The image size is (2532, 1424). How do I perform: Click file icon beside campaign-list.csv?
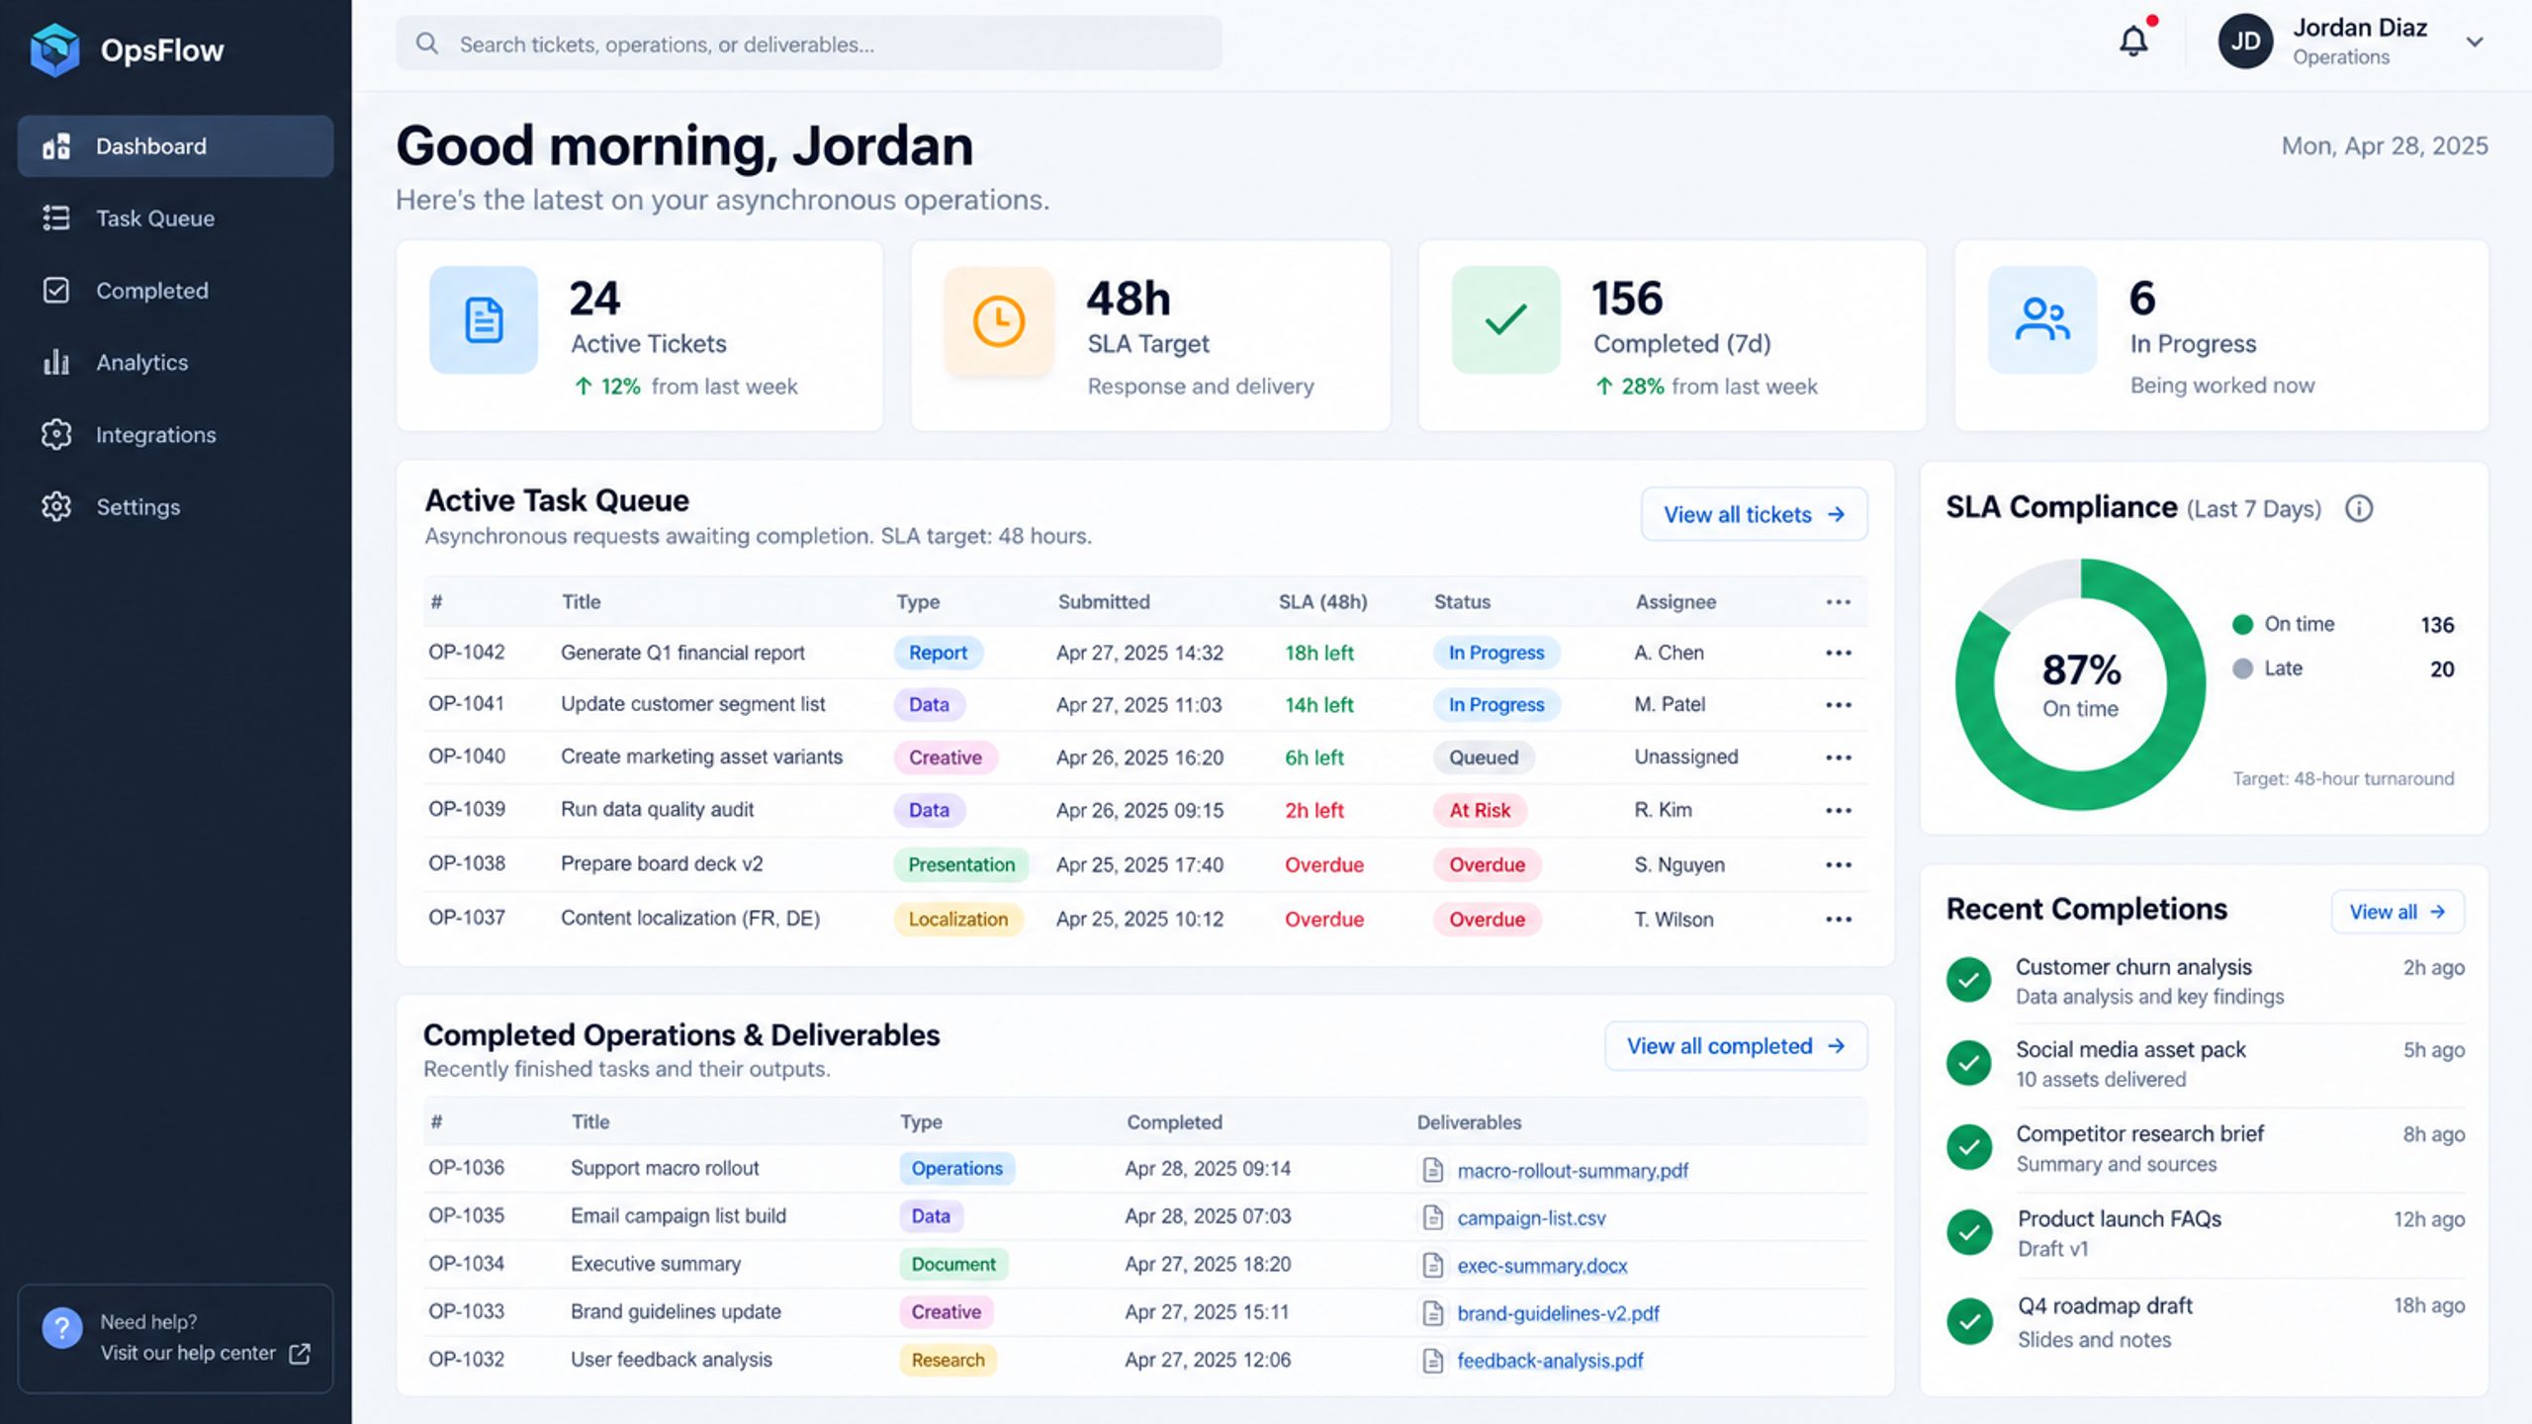1432,1217
